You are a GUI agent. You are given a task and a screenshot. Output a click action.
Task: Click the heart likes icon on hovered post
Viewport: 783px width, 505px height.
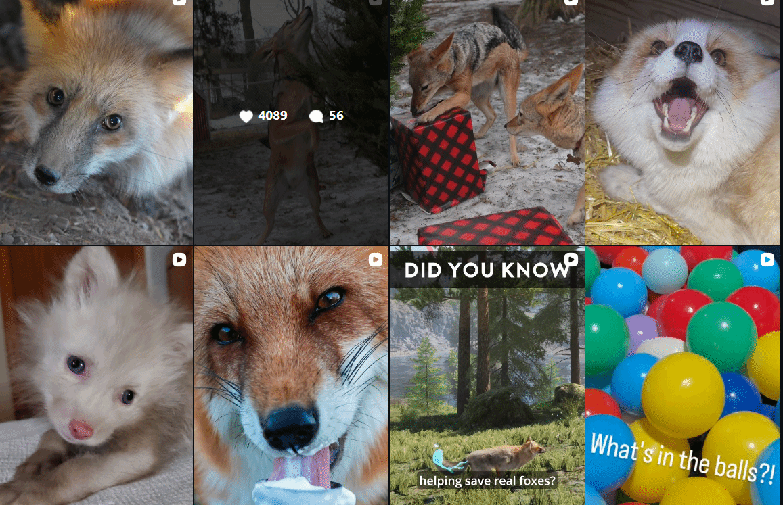[246, 116]
